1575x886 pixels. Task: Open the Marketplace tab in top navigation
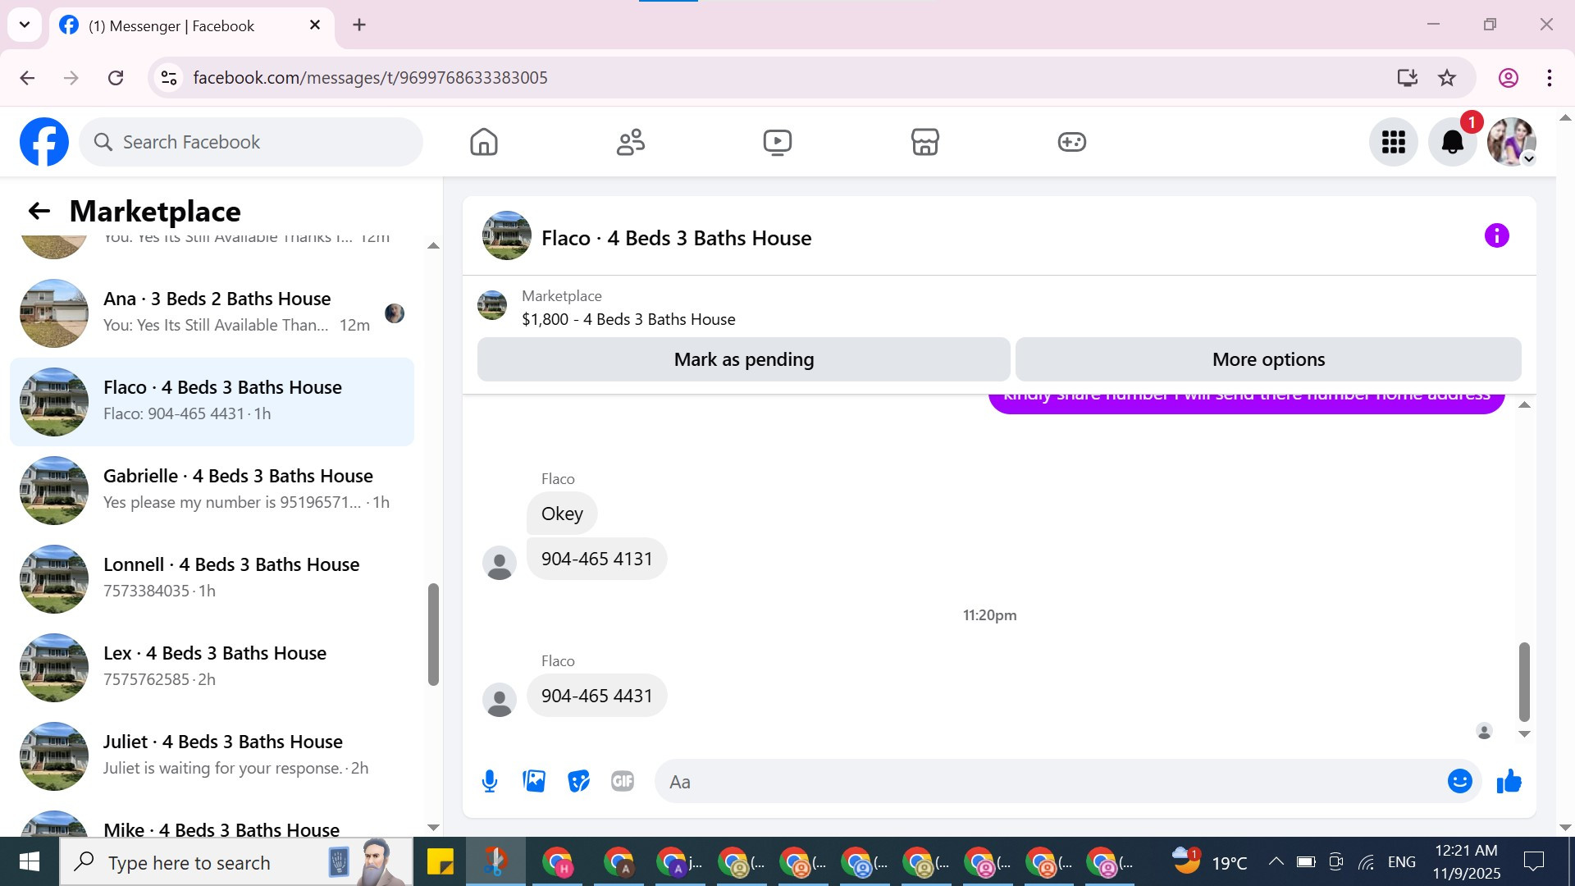tap(924, 142)
